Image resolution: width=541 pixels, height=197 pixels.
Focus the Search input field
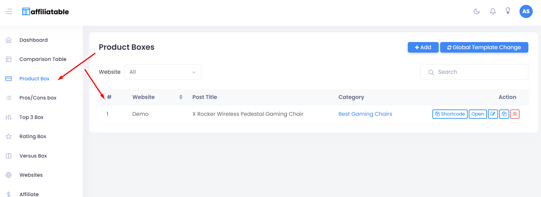pos(474,72)
